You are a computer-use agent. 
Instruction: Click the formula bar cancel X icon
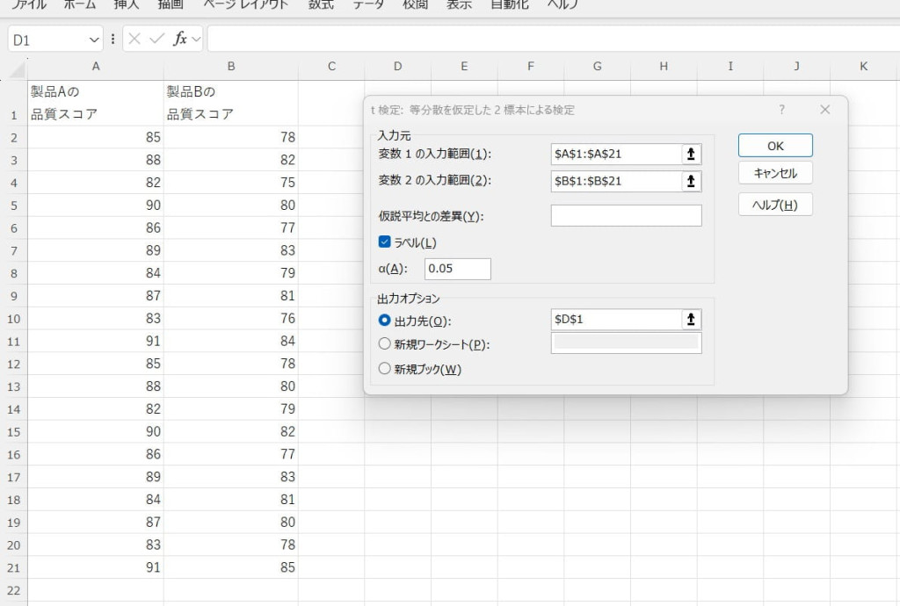(134, 39)
